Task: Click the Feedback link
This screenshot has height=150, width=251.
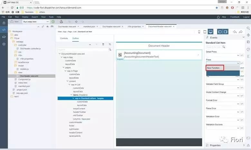Action: tap(235, 17)
